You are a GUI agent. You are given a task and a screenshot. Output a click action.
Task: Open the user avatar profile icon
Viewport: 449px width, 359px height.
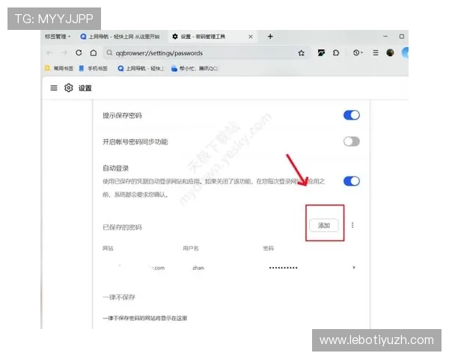click(390, 52)
